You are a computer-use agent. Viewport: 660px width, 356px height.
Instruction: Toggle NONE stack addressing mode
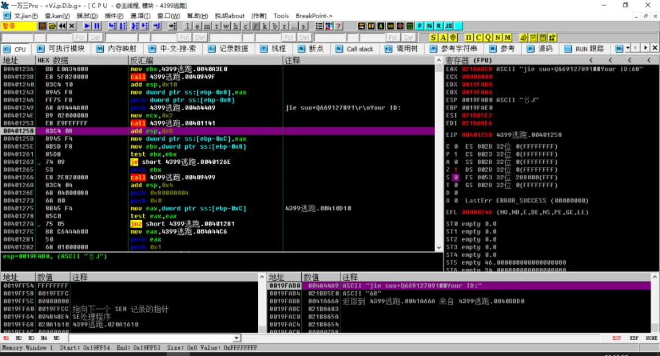coord(651,338)
